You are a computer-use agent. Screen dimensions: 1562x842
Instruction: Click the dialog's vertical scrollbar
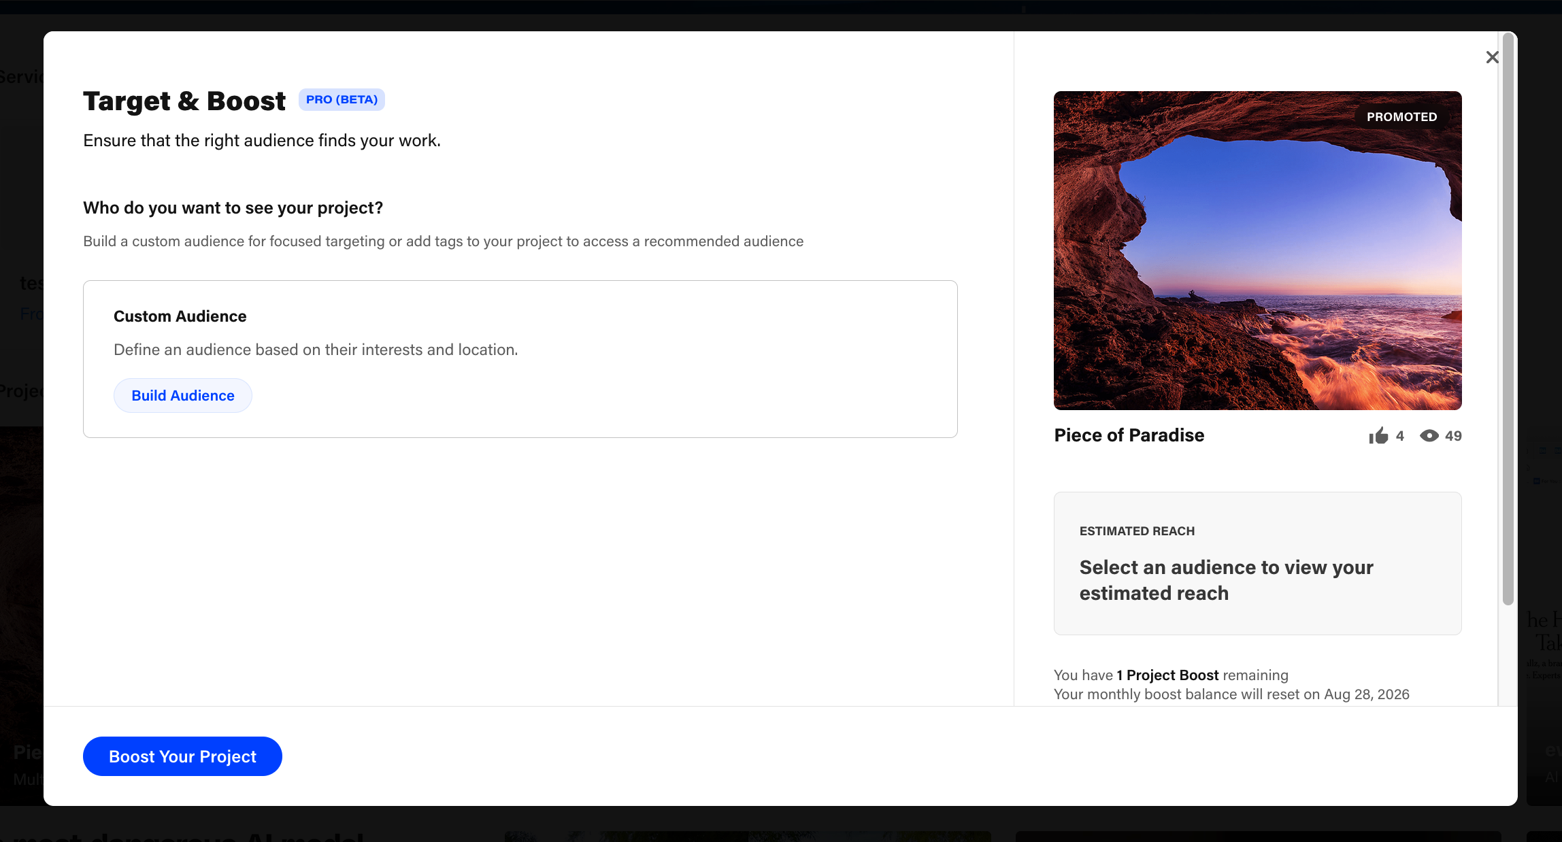pos(1508,320)
